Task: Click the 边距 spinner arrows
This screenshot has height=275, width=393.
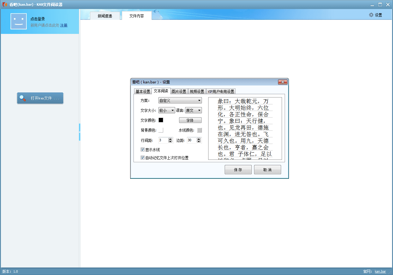Action: coord(199,140)
